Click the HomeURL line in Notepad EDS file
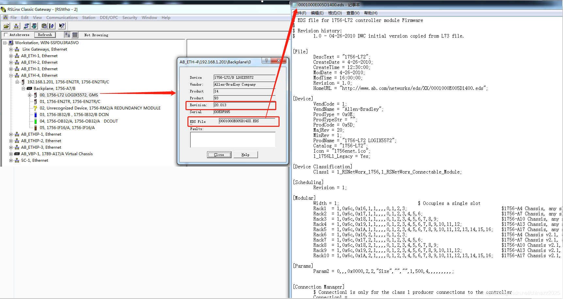563x299 pixels. (400, 88)
